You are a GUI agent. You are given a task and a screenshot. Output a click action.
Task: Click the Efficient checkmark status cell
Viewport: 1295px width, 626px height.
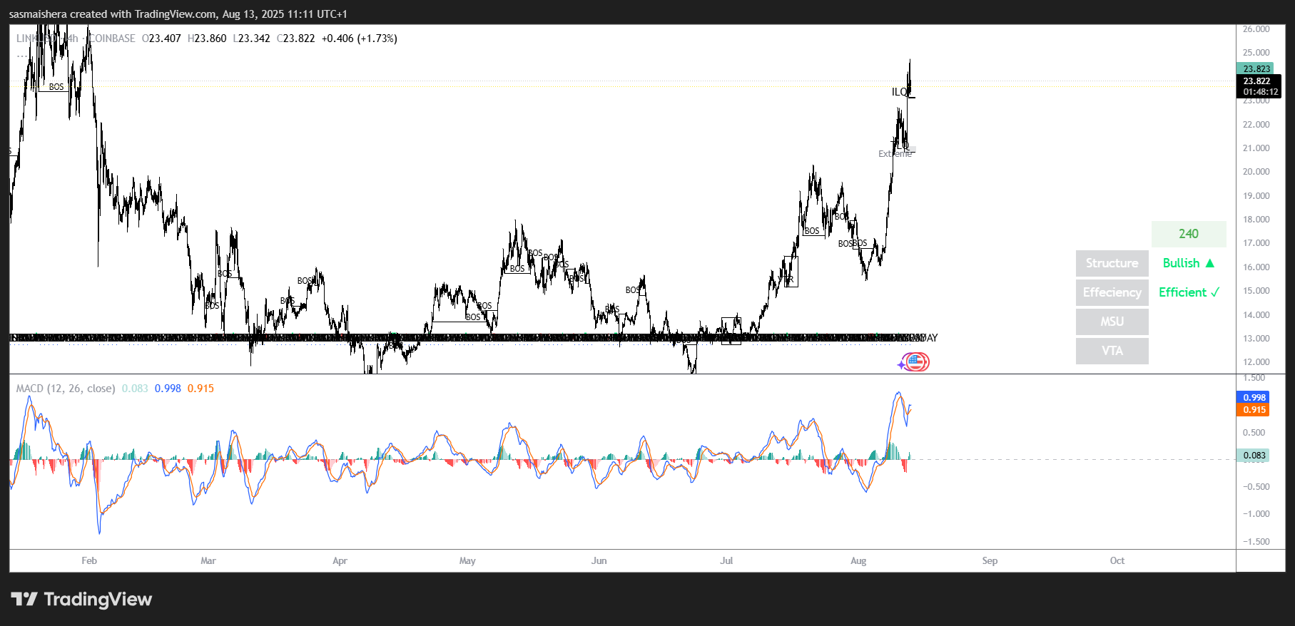click(1188, 292)
